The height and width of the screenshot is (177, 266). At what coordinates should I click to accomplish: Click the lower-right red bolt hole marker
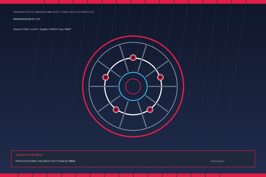[150, 110]
